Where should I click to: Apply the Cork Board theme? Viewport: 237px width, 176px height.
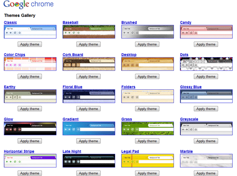pyautogui.click(x=88, y=77)
